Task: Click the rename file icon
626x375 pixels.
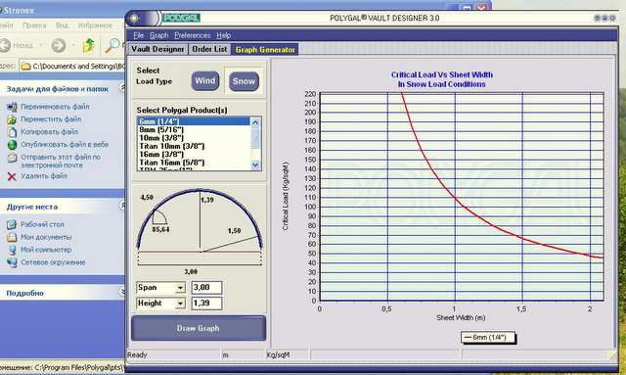Action: click(12, 107)
